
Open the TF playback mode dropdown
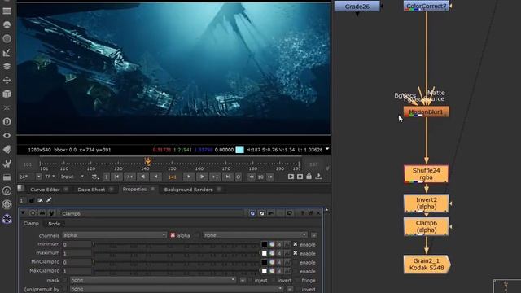pos(50,177)
